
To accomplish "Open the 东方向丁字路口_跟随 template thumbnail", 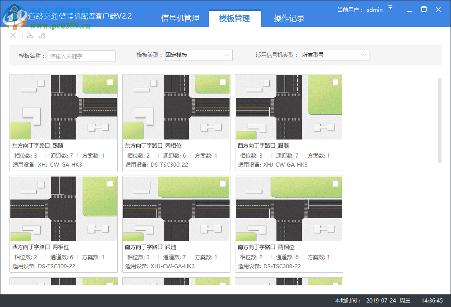I will point(63,107).
